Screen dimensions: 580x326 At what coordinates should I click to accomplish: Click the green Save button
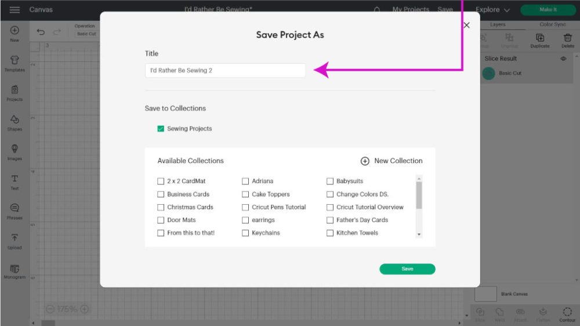pos(407,269)
